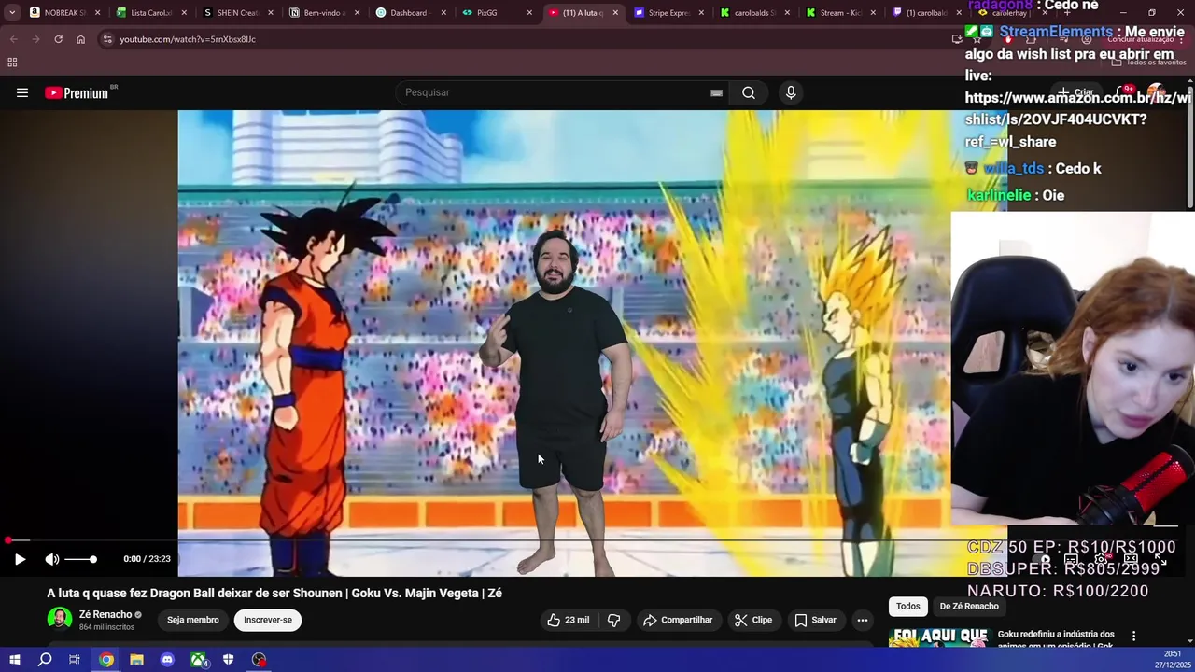Open the browser home page
The image size is (1195, 672).
tap(80, 39)
